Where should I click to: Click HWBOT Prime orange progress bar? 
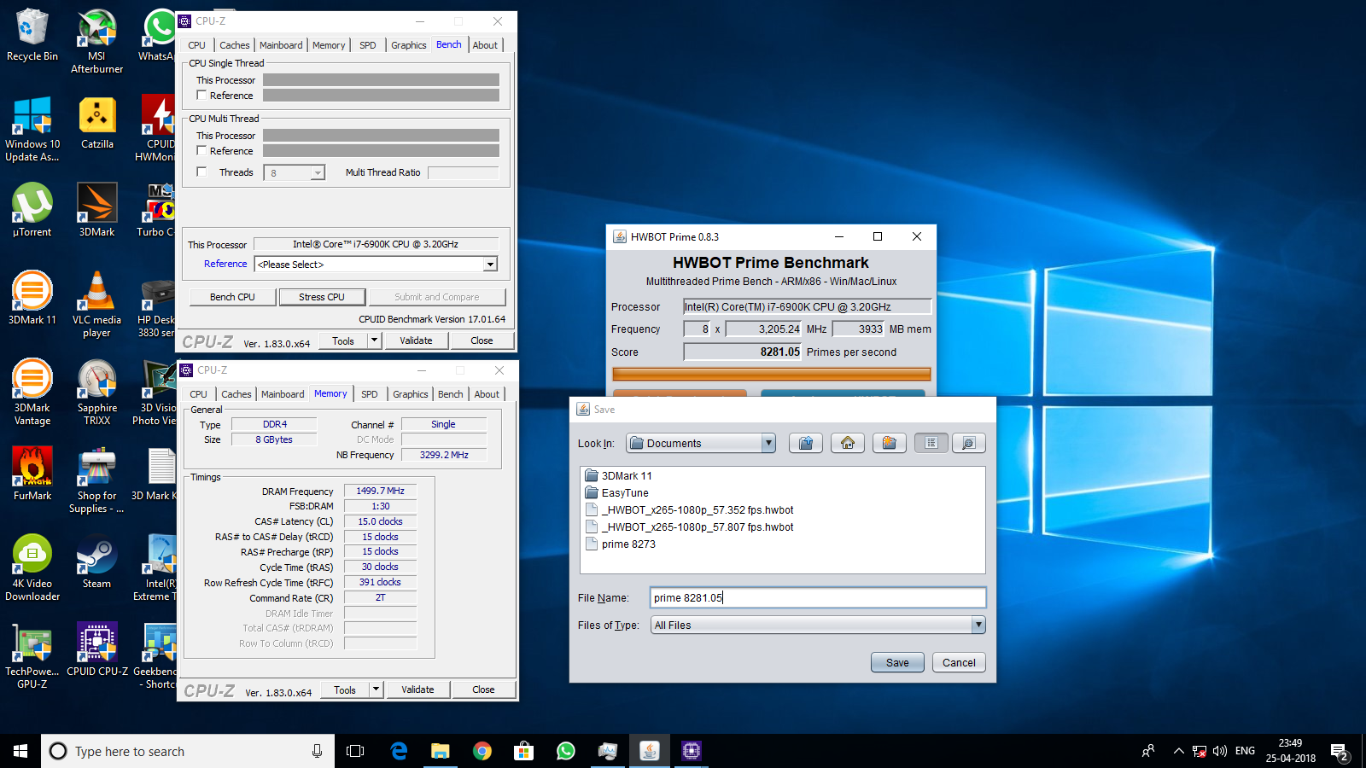click(x=771, y=374)
